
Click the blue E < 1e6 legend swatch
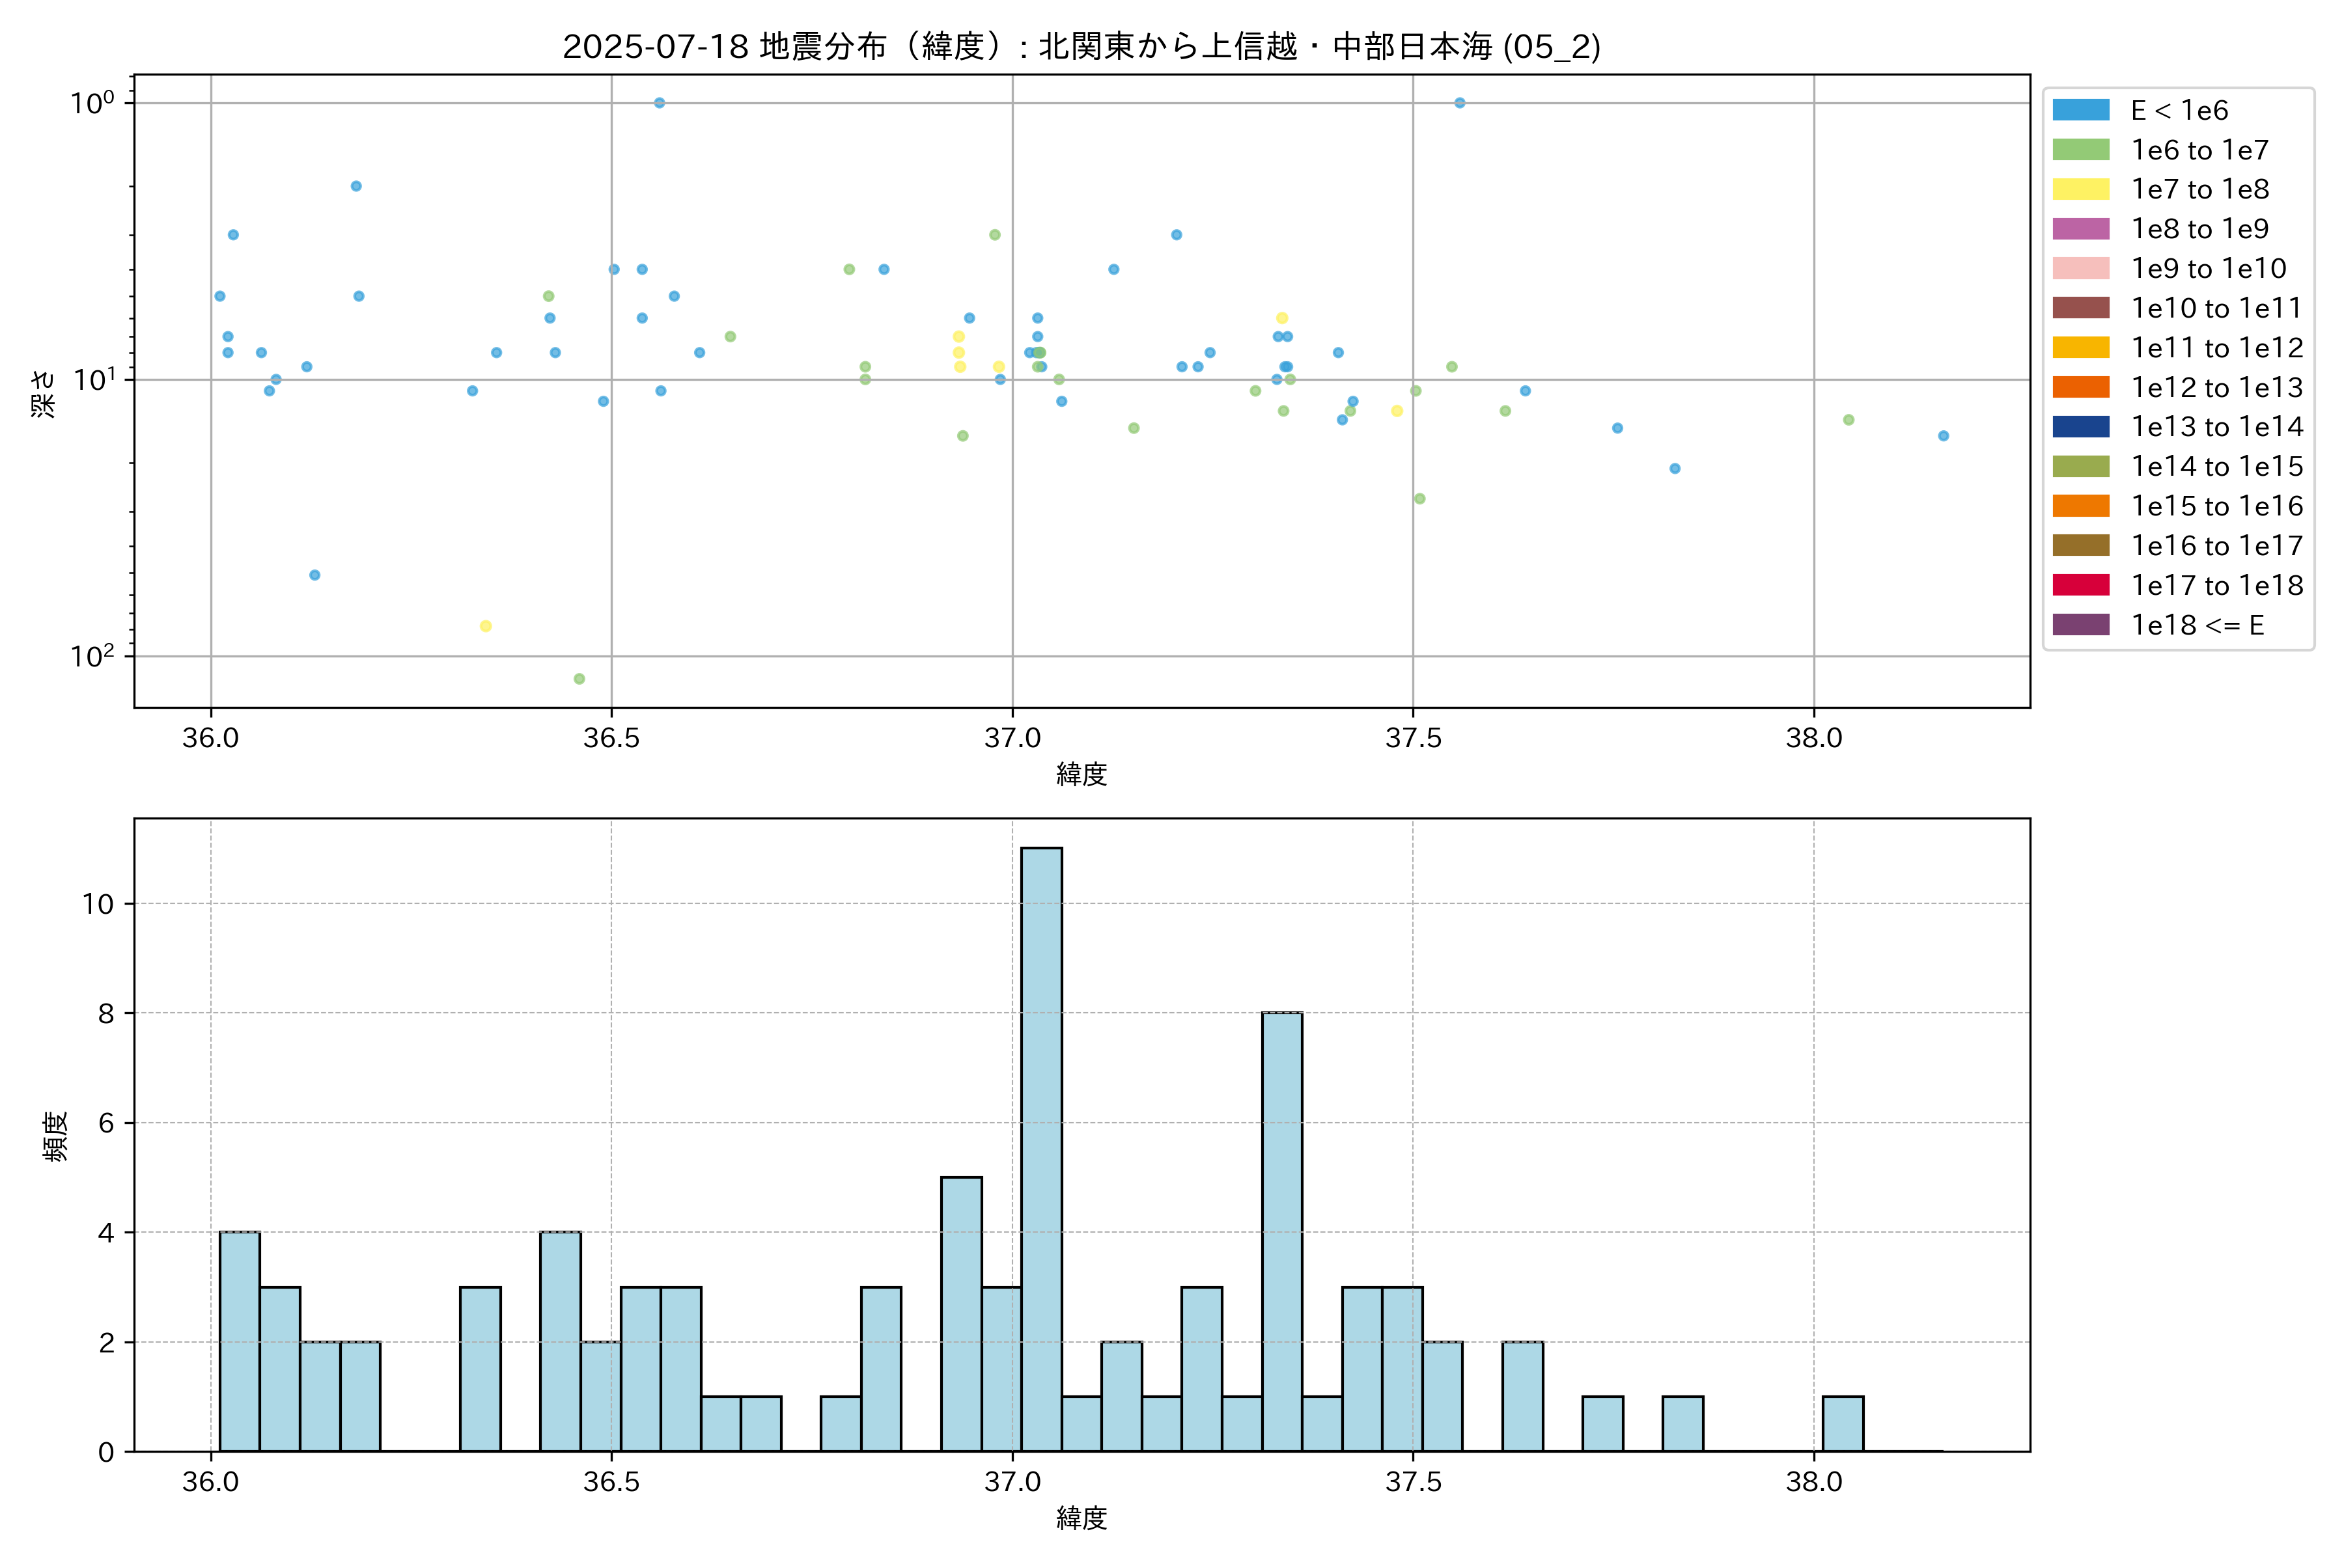coord(2081,111)
